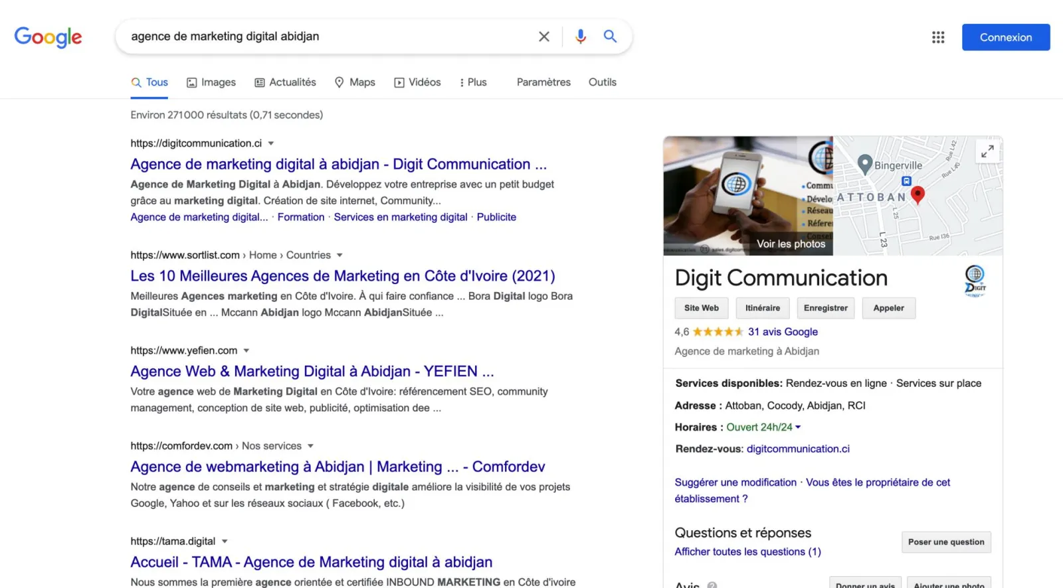Image resolution: width=1063 pixels, height=588 pixels.
Task: Open Les 10 Meilleures Agences result
Action: [x=343, y=275]
